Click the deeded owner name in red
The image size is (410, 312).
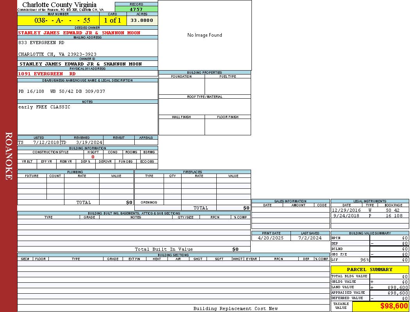(79, 33)
